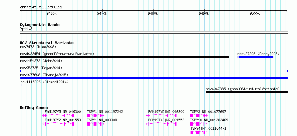Select FAM197Y2|NR_001553 label left of TSPY1|NM_003308
297x136 pixels.
[63, 120]
